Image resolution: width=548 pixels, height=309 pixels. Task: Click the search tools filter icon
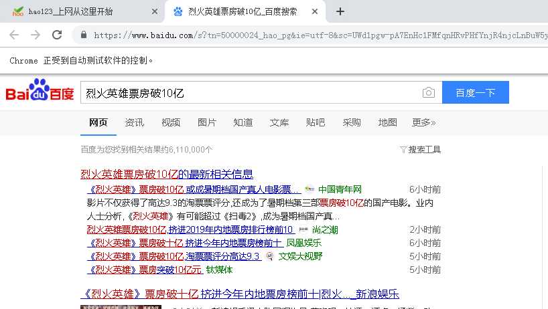[x=403, y=150]
